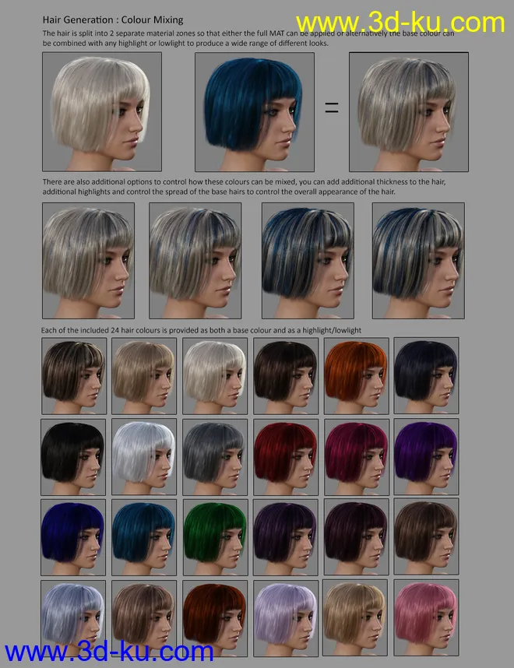This screenshot has height=668, width=514.
Task: Click the lavender hair colour thumbnail
Action: point(285,617)
